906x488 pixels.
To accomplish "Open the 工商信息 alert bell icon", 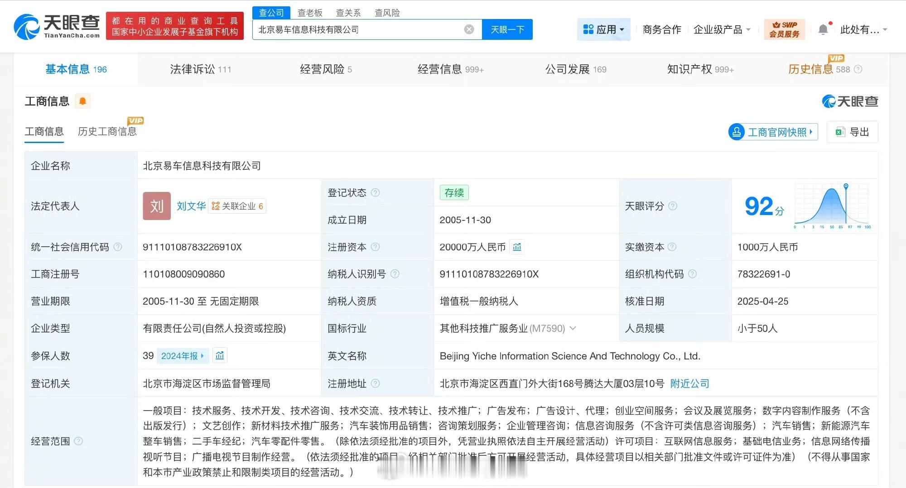I will (x=82, y=101).
